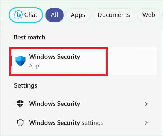Click the word settings in the last result
This screenshot has height=136, width=163.
tap(92, 123)
